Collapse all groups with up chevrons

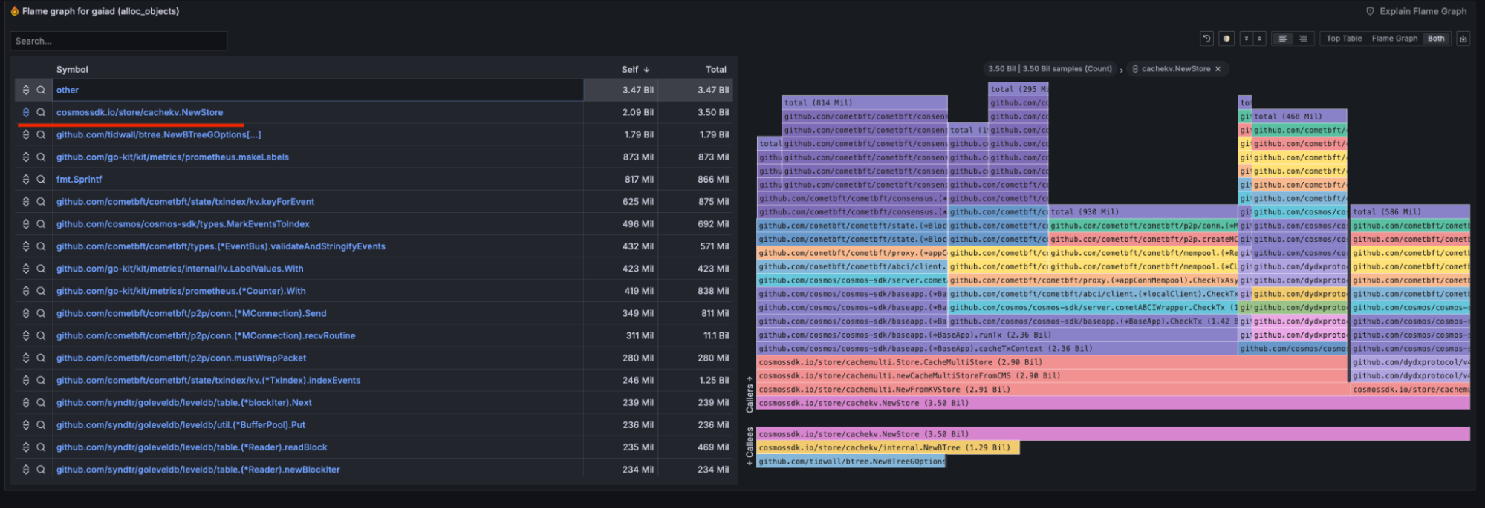[x=1259, y=39]
